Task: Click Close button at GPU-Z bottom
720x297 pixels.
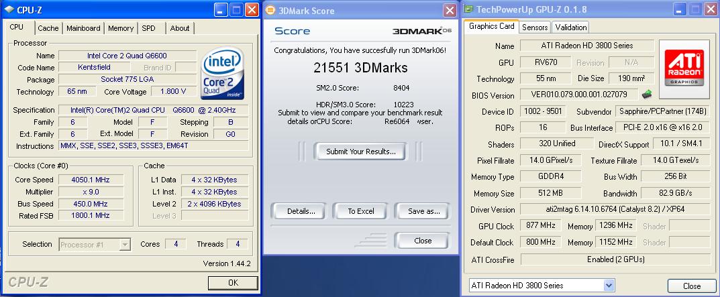Action: click(x=692, y=286)
